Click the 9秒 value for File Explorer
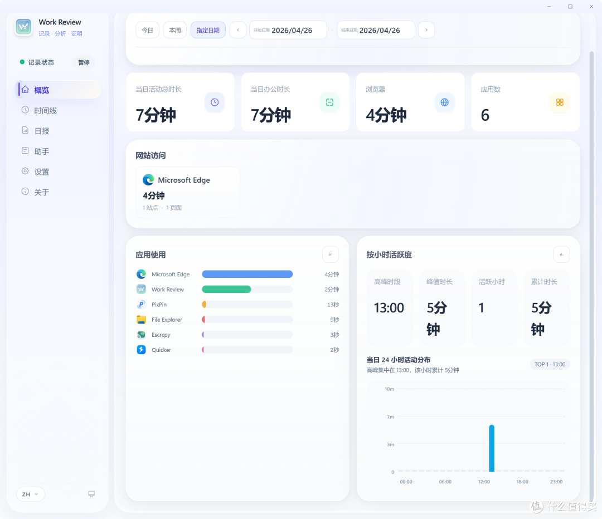 334,320
